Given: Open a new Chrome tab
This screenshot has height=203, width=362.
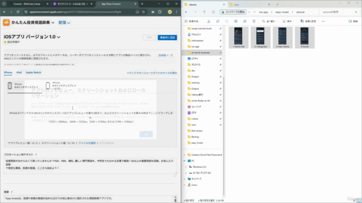Looking at the screenshot, I should (142, 4).
